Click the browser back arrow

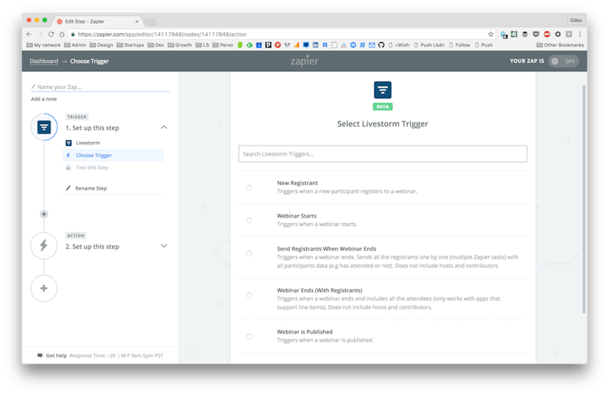pyautogui.click(x=29, y=34)
